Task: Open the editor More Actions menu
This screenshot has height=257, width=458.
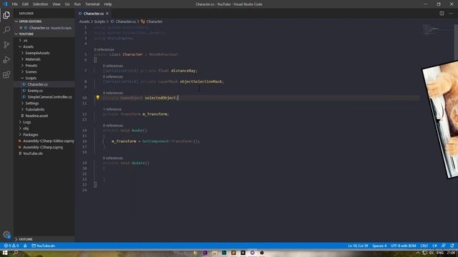Action: click(451, 14)
